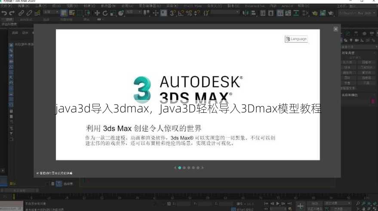
Task: Toggle Spinner Snap button
Action: (197, 13)
